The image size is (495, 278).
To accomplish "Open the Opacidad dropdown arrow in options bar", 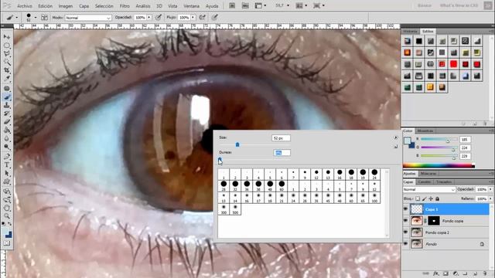I will point(149,18).
